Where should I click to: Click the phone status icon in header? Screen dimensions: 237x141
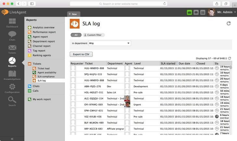click(203, 12)
